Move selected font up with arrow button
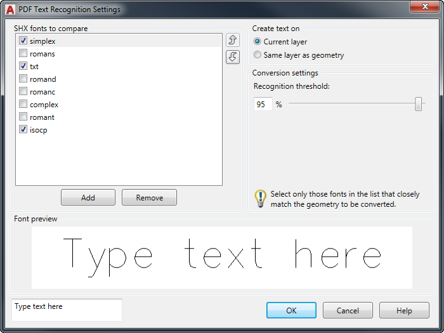Image resolution: width=444 pixels, height=333 pixels. [233, 40]
